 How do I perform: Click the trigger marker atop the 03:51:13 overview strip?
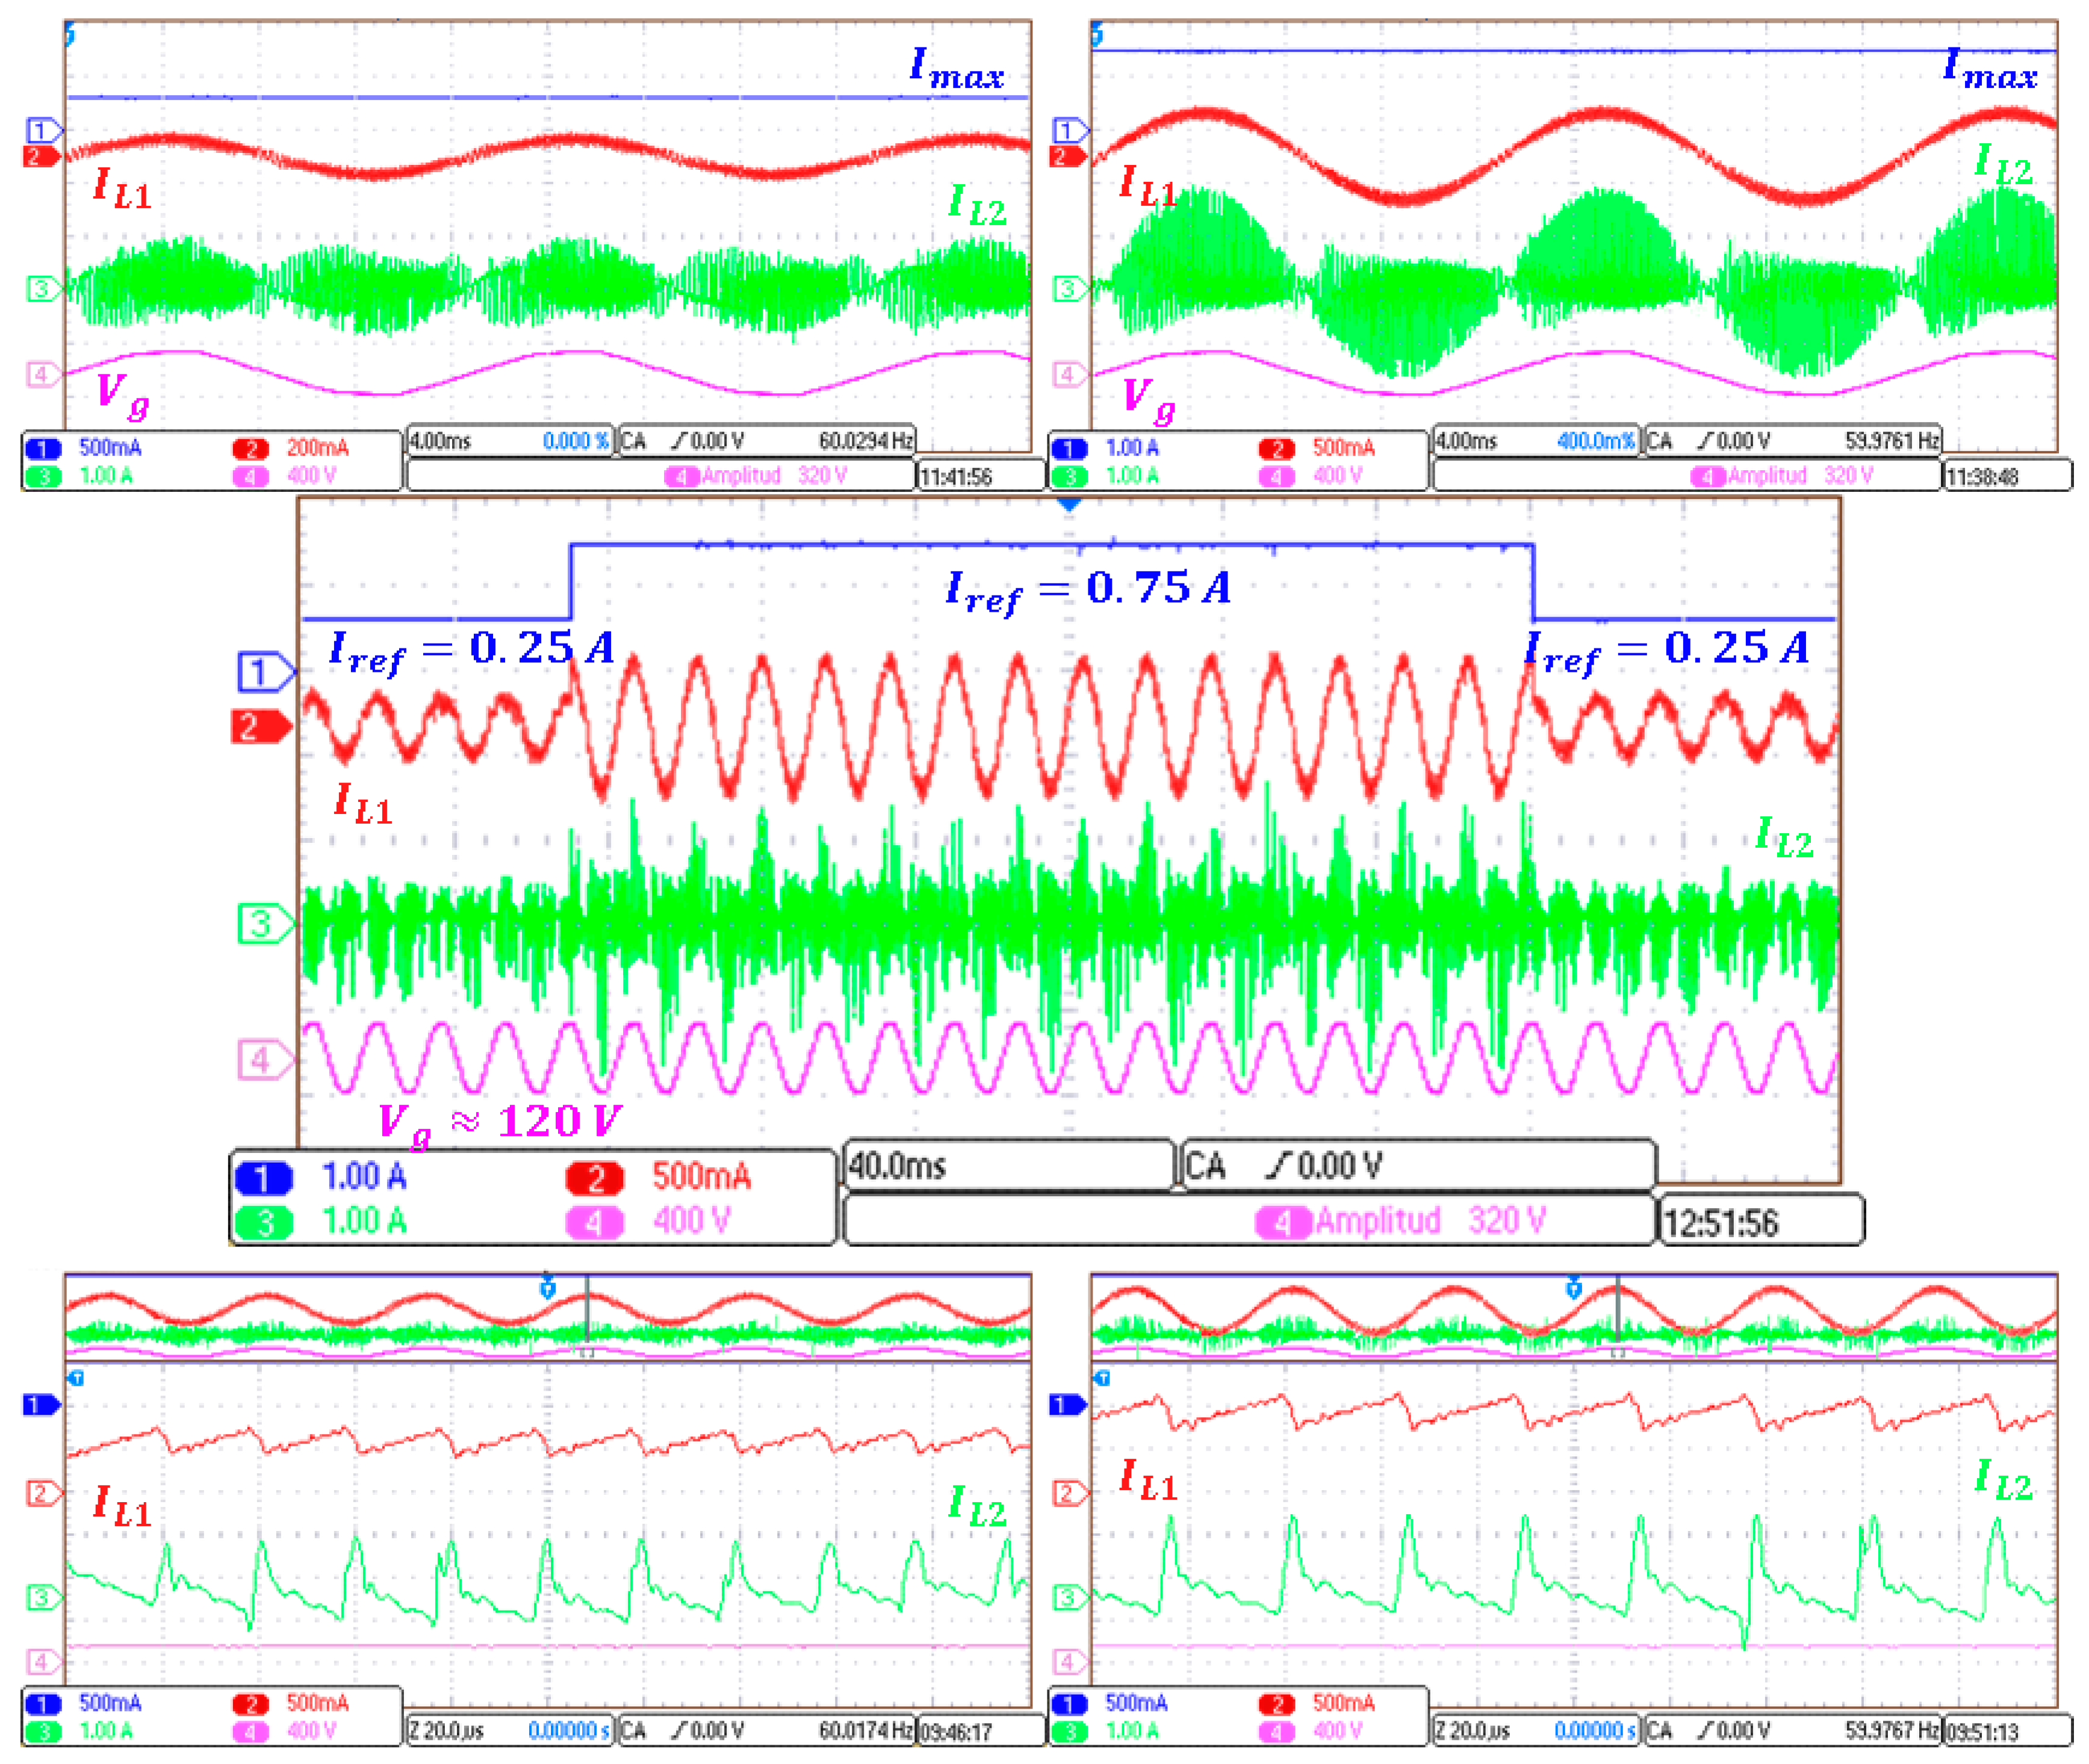click(x=1573, y=1287)
